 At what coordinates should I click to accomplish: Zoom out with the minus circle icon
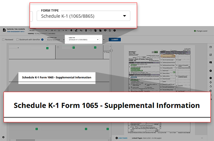(x=210, y=78)
